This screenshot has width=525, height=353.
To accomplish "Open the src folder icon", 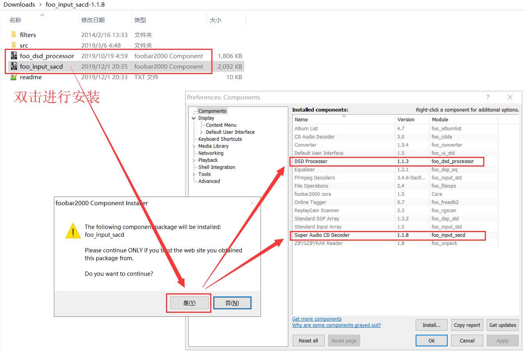I will pyautogui.click(x=14, y=45).
